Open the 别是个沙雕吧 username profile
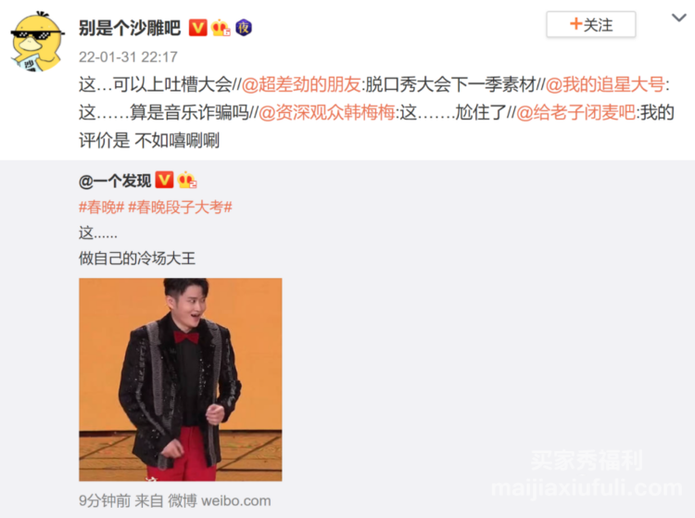Viewport: 695px width, 518px height. [130, 28]
